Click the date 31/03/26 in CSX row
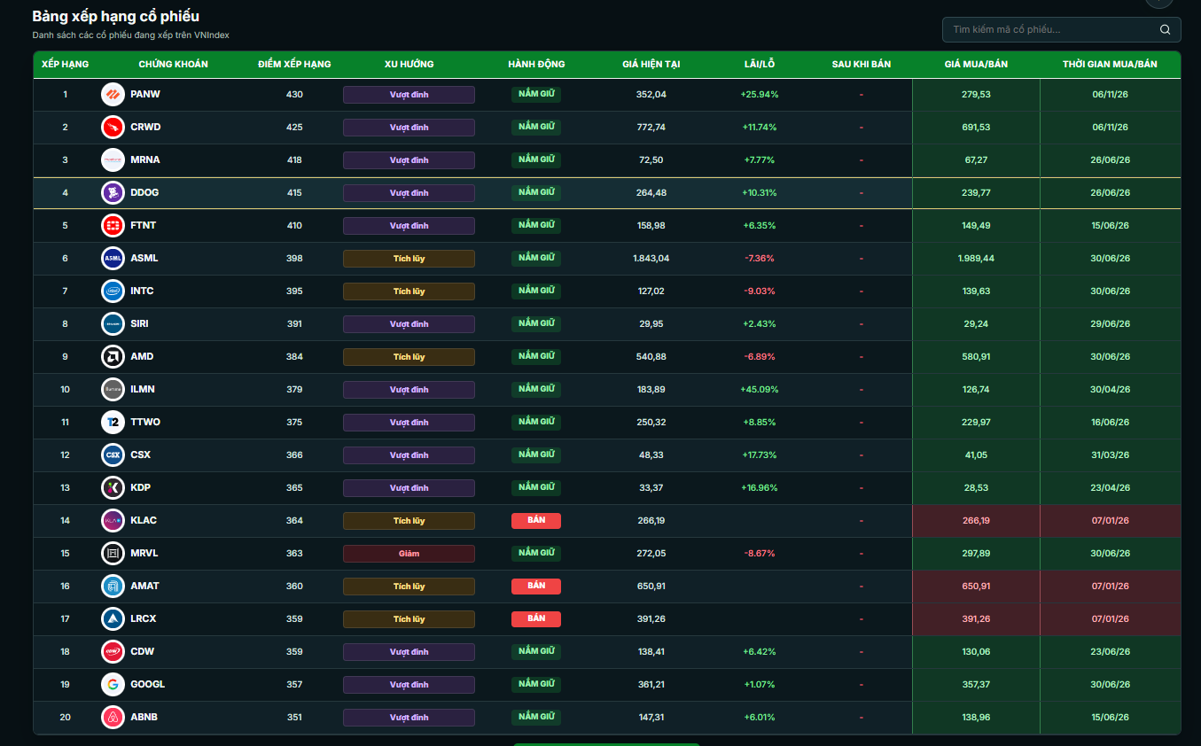This screenshot has height=746, width=1201. click(1111, 455)
